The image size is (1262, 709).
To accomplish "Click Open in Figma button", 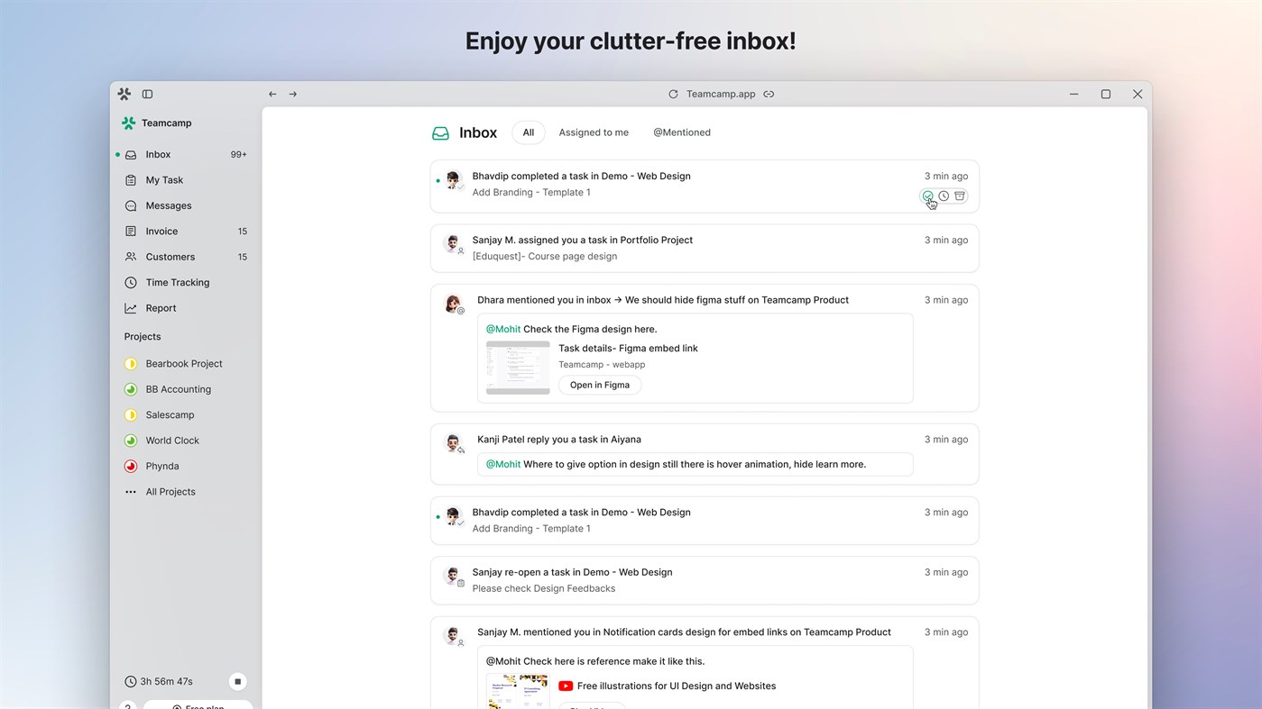I will pos(600,385).
